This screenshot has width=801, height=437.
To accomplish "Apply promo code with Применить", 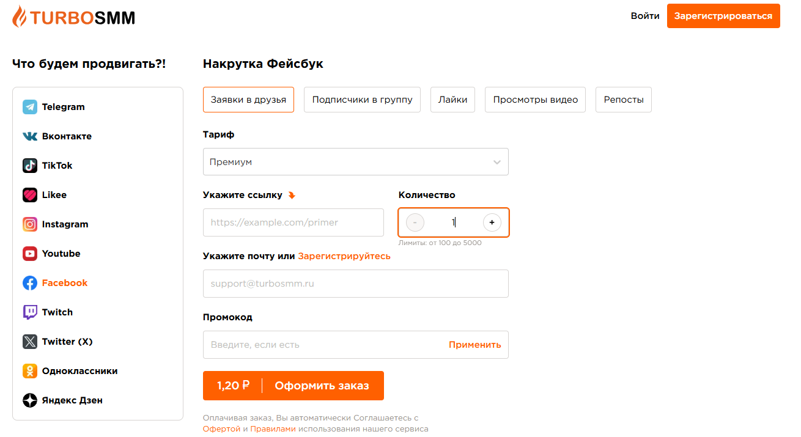I will 475,345.
